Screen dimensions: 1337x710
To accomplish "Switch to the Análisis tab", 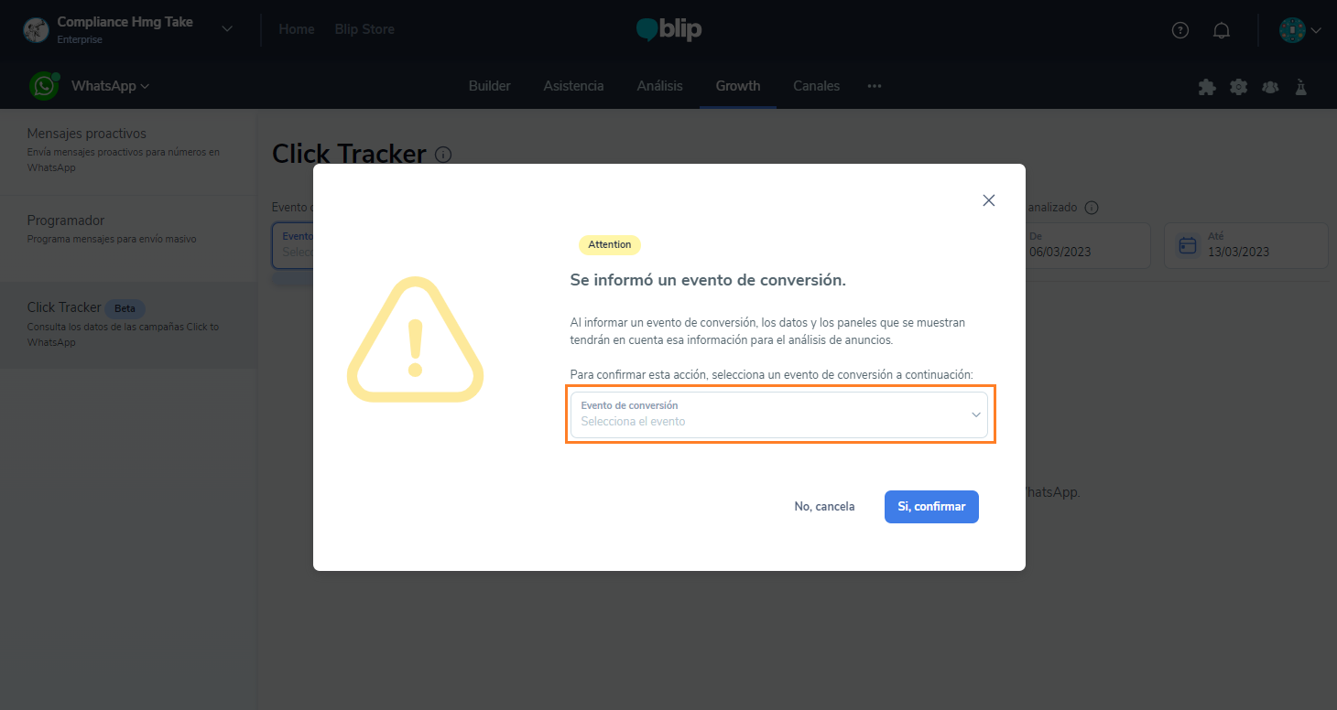I will point(660,86).
